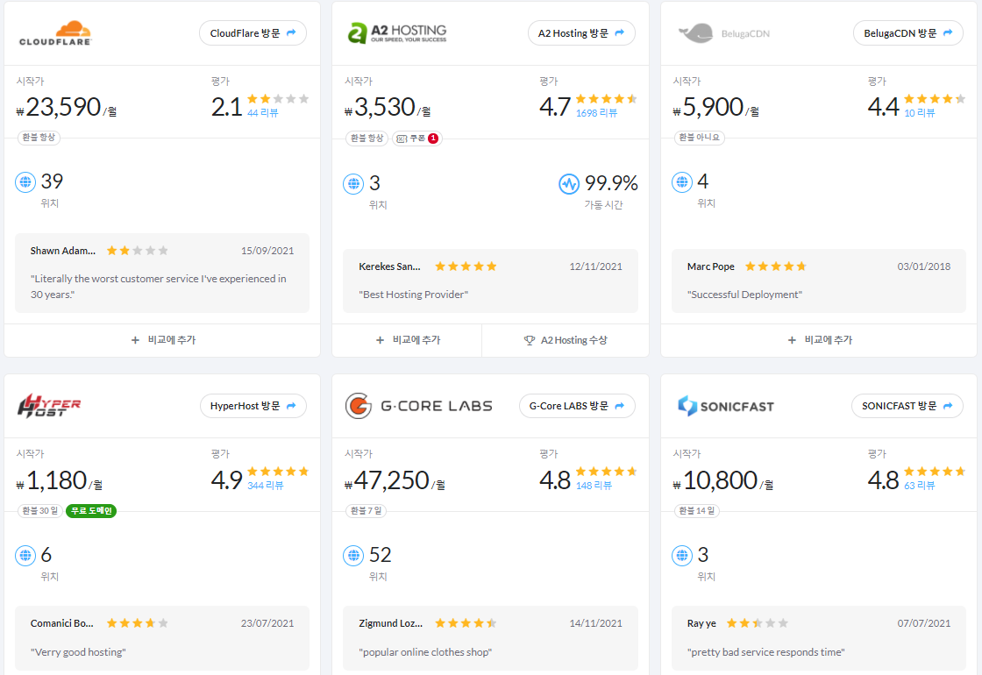Click reviewer name Kerekes San...

[389, 266]
